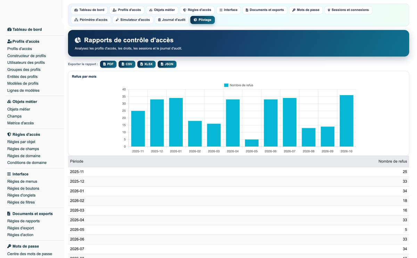Viewport: 417px width, 258px height.
Task: Open Lignes de modèles in sidebar
Action: pyautogui.click(x=23, y=91)
